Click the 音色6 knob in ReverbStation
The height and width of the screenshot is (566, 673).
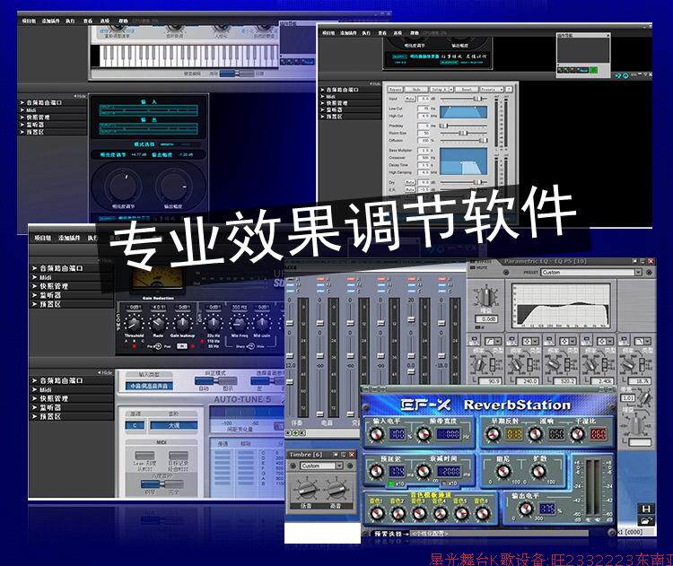coord(483,513)
